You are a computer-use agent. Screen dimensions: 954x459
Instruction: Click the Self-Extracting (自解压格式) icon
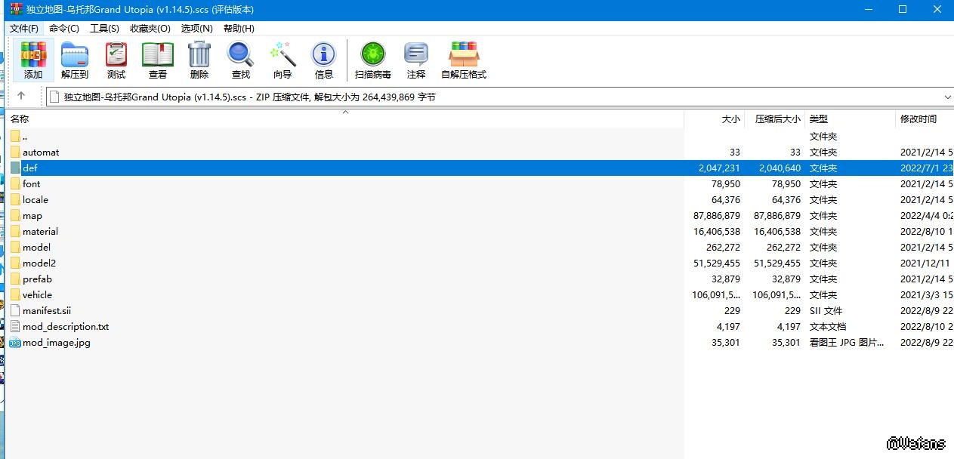click(x=464, y=59)
